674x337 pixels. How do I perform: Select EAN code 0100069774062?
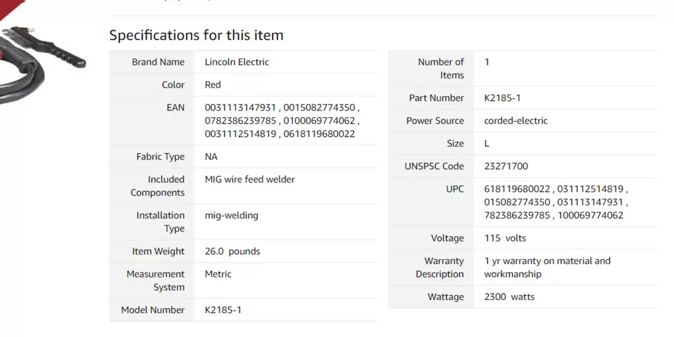point(319,121)
